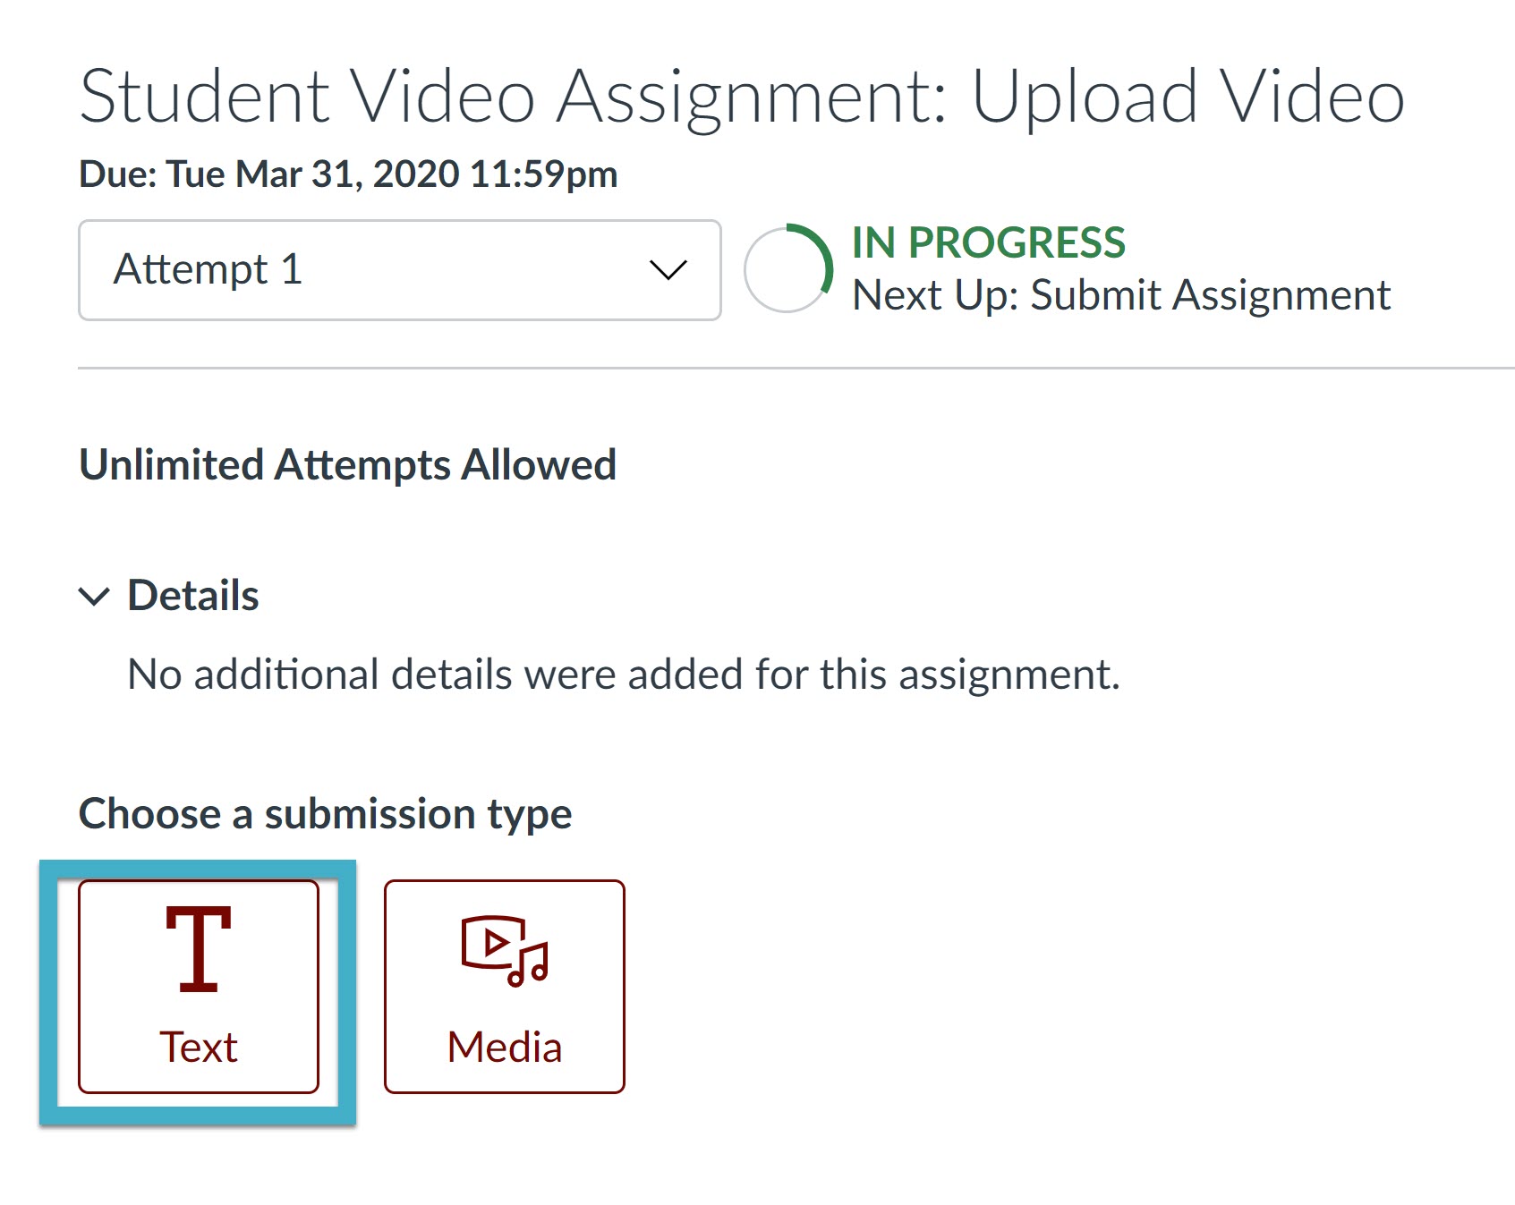Click the Choose a submission type heading
This screenshot has height=1205, width=1515.
point(325,814)
